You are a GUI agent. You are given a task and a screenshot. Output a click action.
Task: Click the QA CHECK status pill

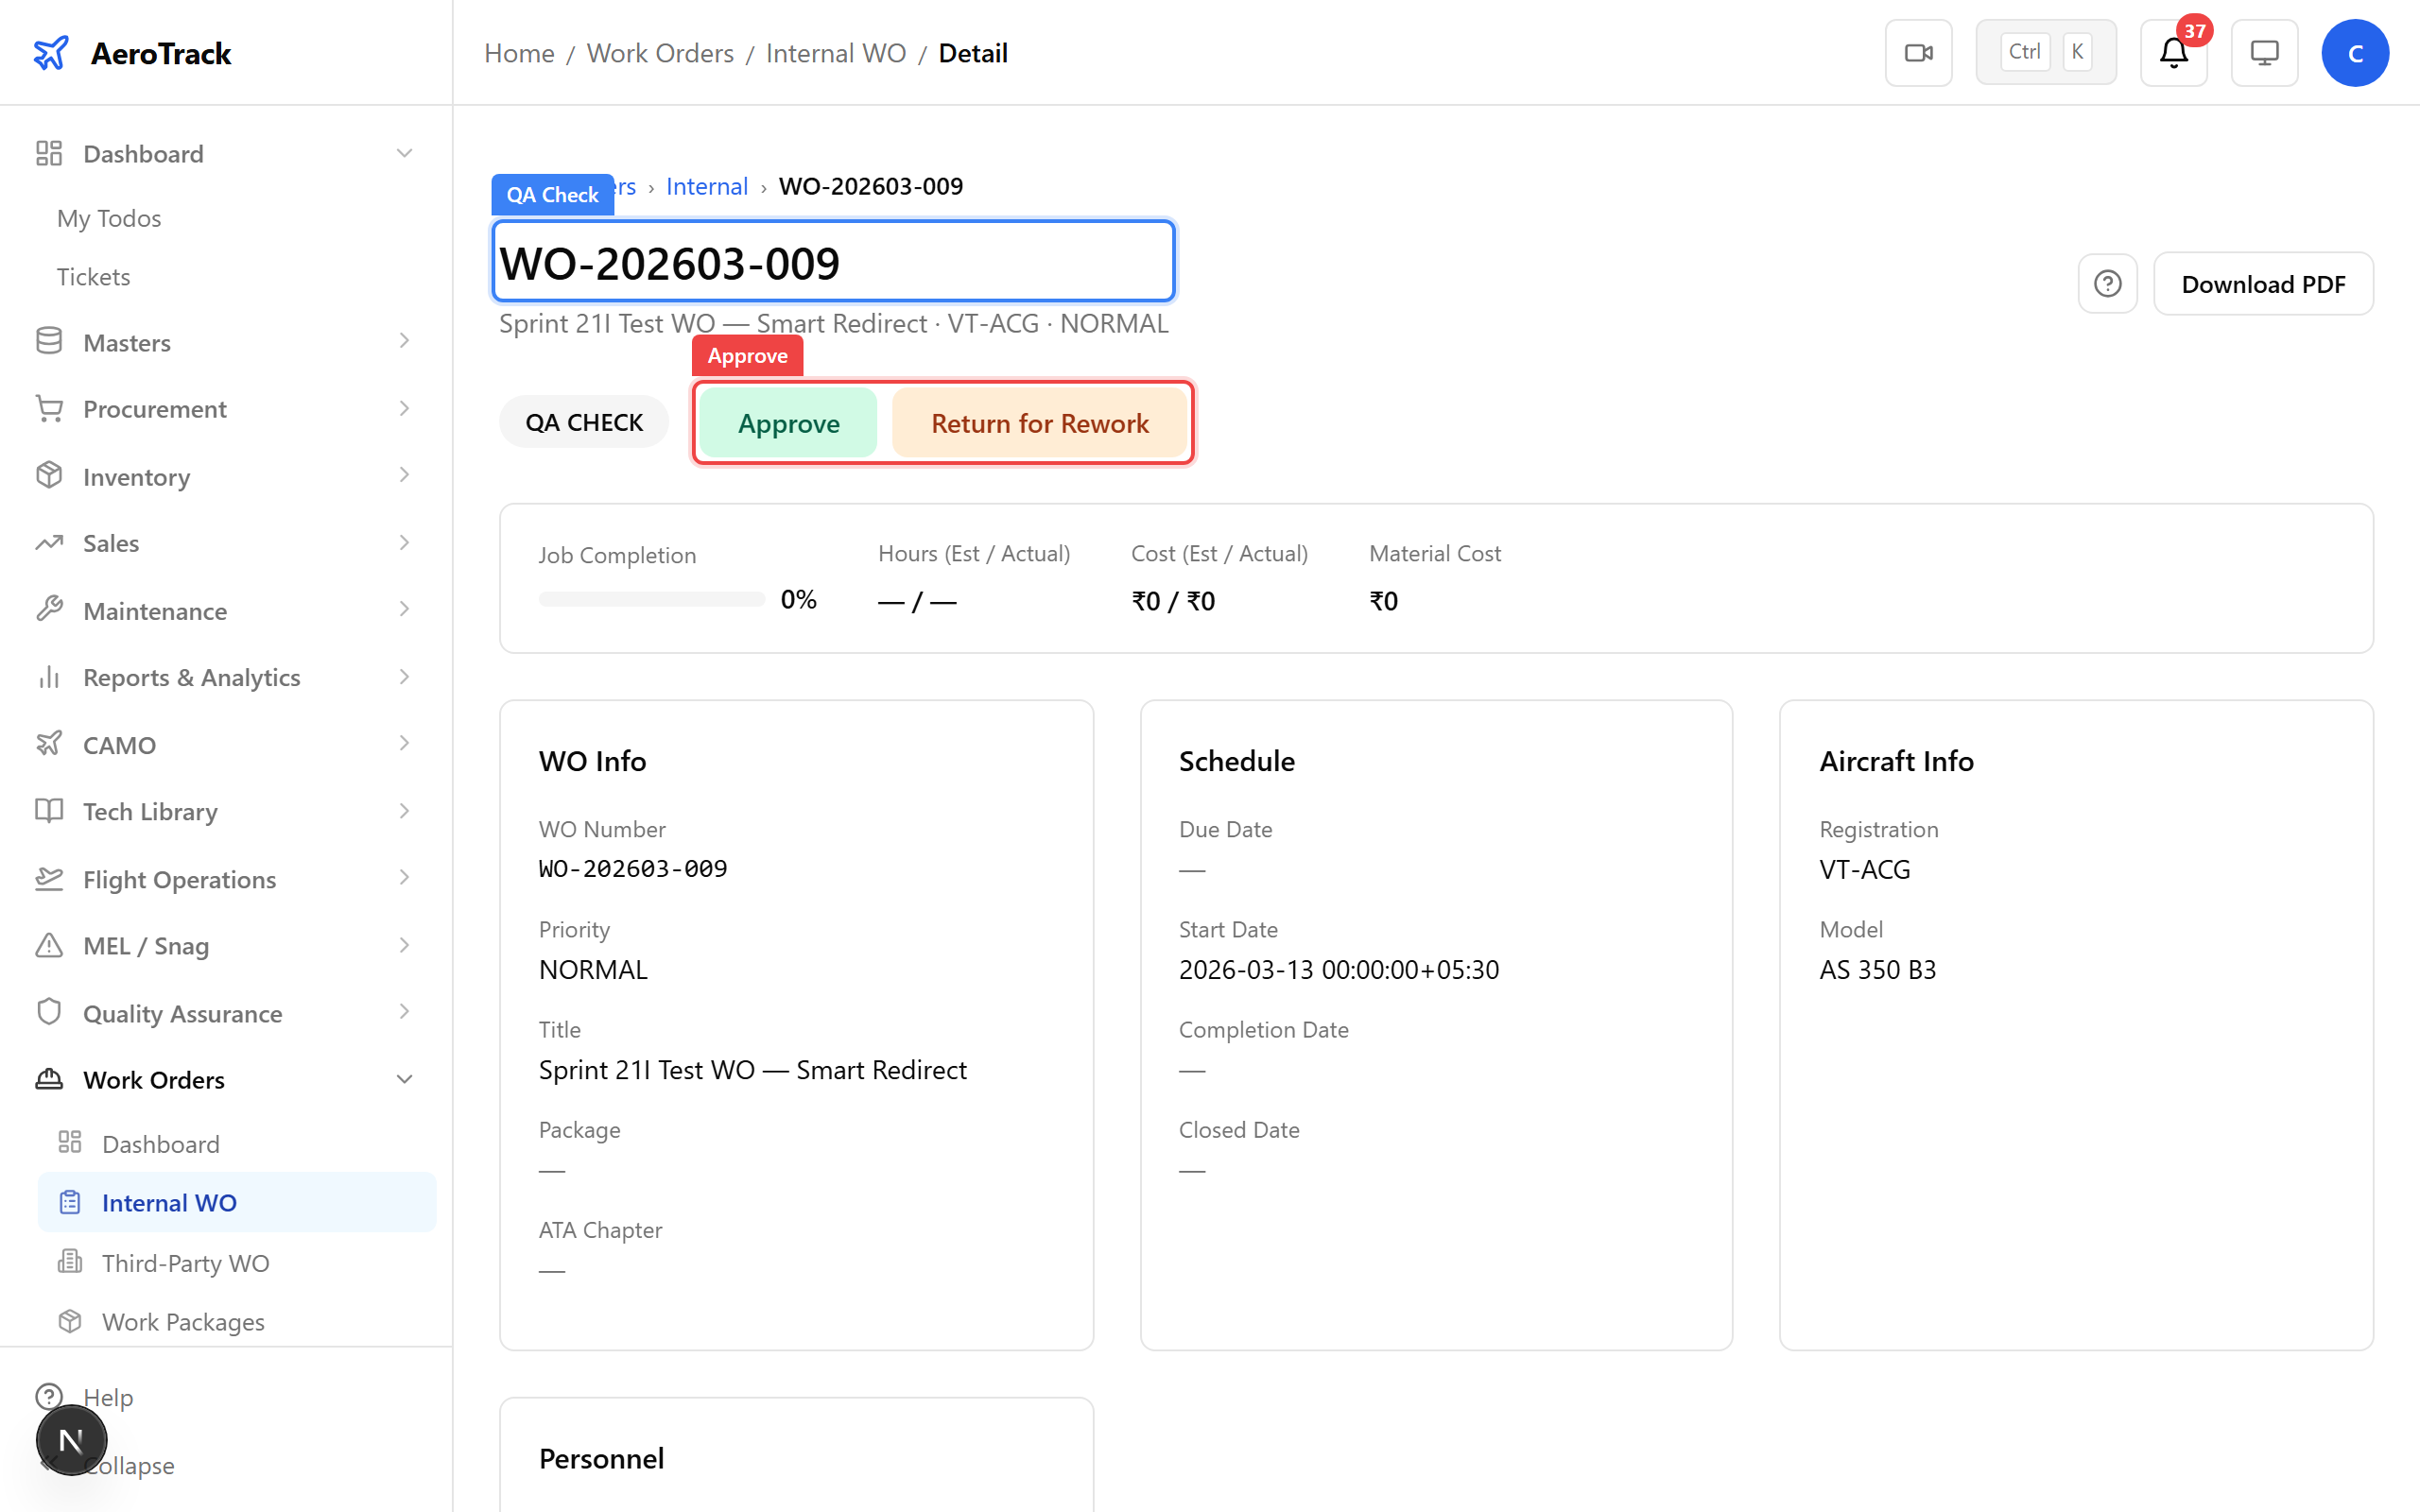pos(583,421)
